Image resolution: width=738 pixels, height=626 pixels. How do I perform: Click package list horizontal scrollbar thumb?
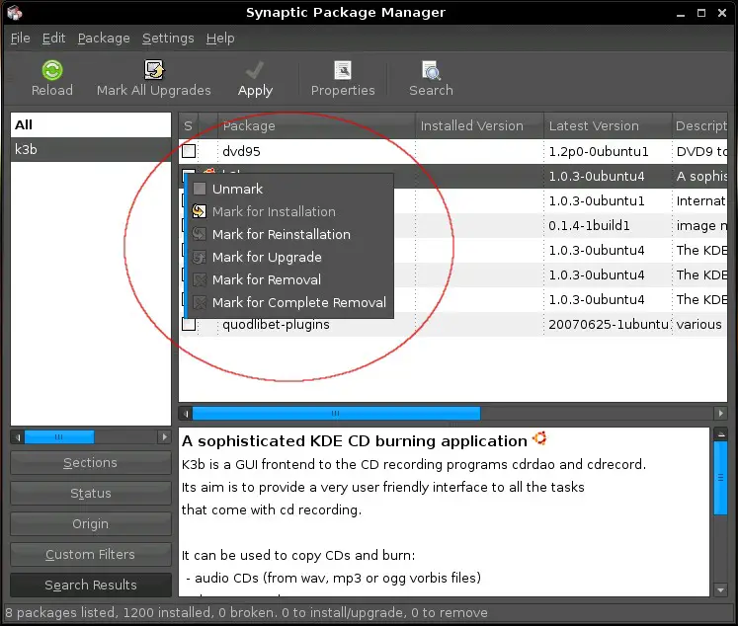336,414
